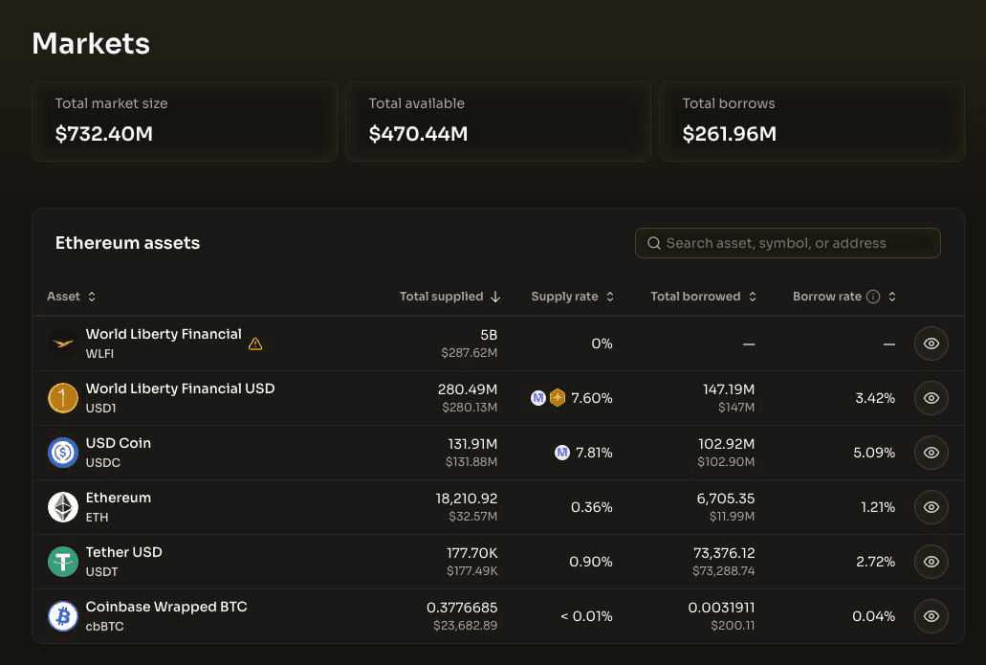This screenshot has height=665, width=986.
Task: Click the Ethereum diamond logo
Action: (63, 507)
